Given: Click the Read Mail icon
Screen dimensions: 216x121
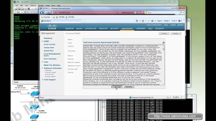Looking at the screenshot, I should [x=148, y=21].
